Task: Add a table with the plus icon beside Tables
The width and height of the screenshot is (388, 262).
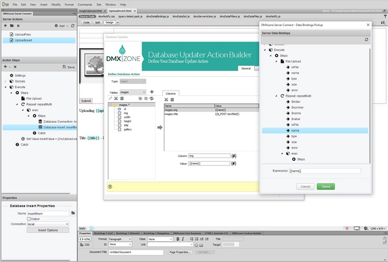Action: pos(152,92)
